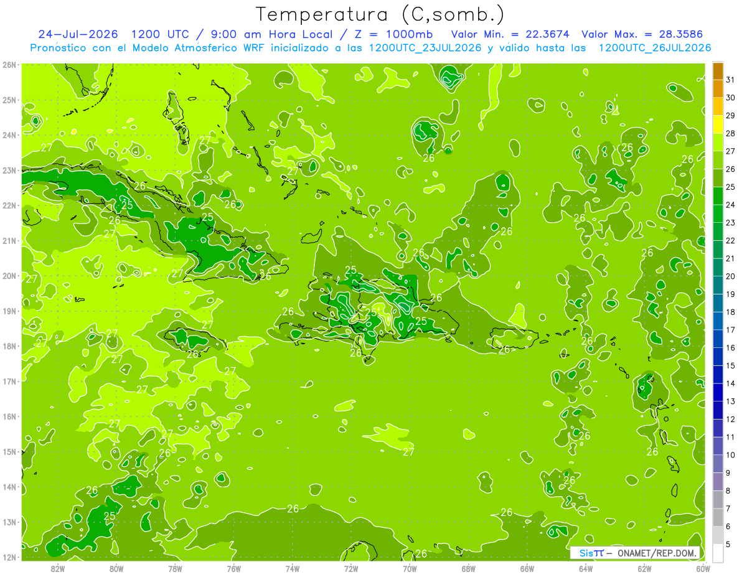Screen dimensions: 747x577
Task: Click the "60W" longitude axis label
Action: [703, 568]
